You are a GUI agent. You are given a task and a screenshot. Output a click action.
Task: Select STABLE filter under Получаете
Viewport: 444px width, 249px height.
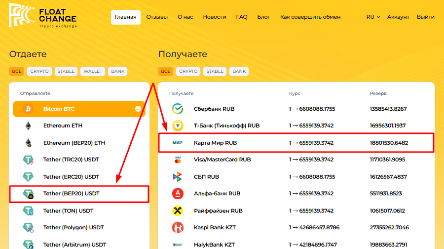(215, 71)
